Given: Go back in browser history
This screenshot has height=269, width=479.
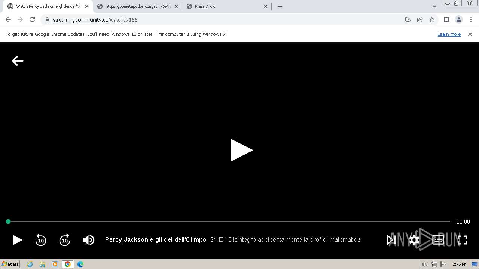Looking at the screenshot, I should pyautogui.click(x=8, y=19).
